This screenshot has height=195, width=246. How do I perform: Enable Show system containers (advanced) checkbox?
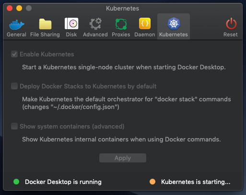tap(14, 126)
